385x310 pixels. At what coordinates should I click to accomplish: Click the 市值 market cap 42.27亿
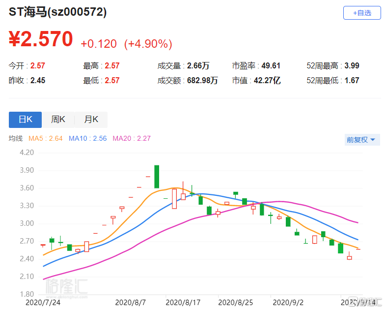pos(267,81)
